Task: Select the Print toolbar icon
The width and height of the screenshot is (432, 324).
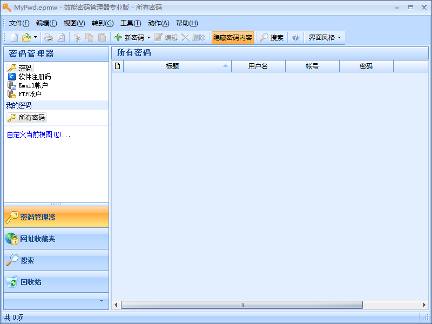Action: (x=48, y=37)
